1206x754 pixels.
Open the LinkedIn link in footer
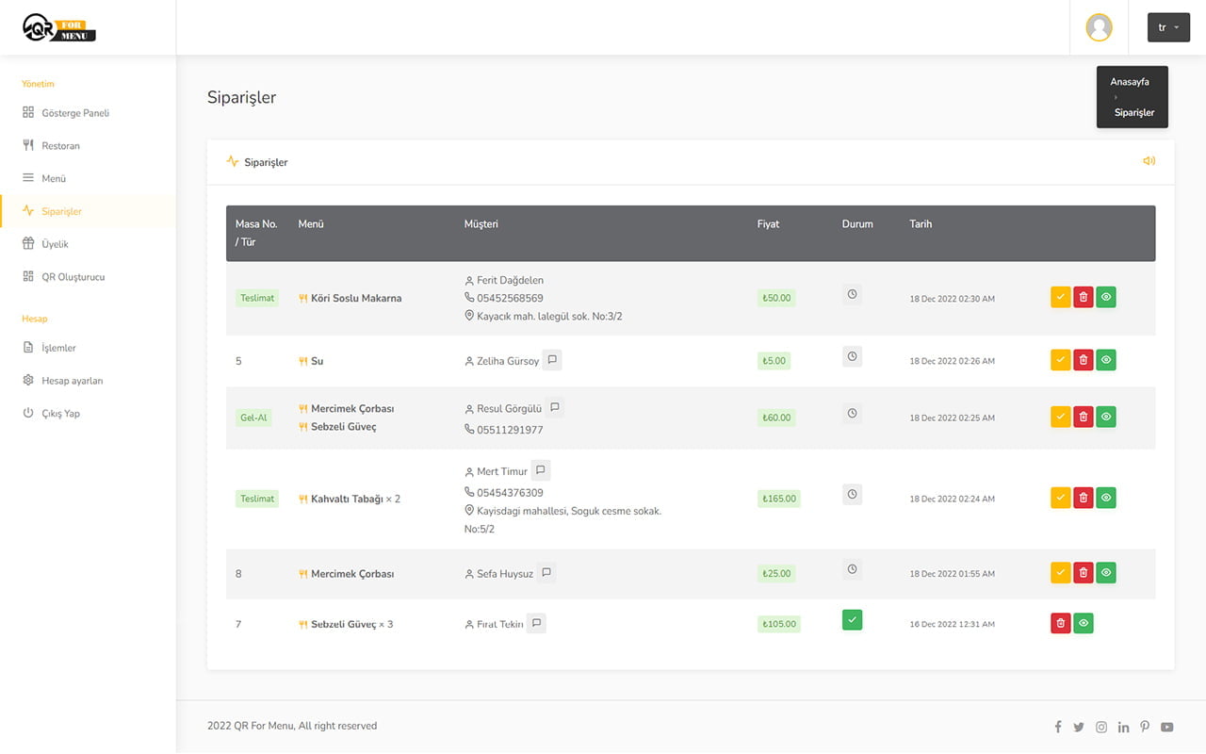1123,727
